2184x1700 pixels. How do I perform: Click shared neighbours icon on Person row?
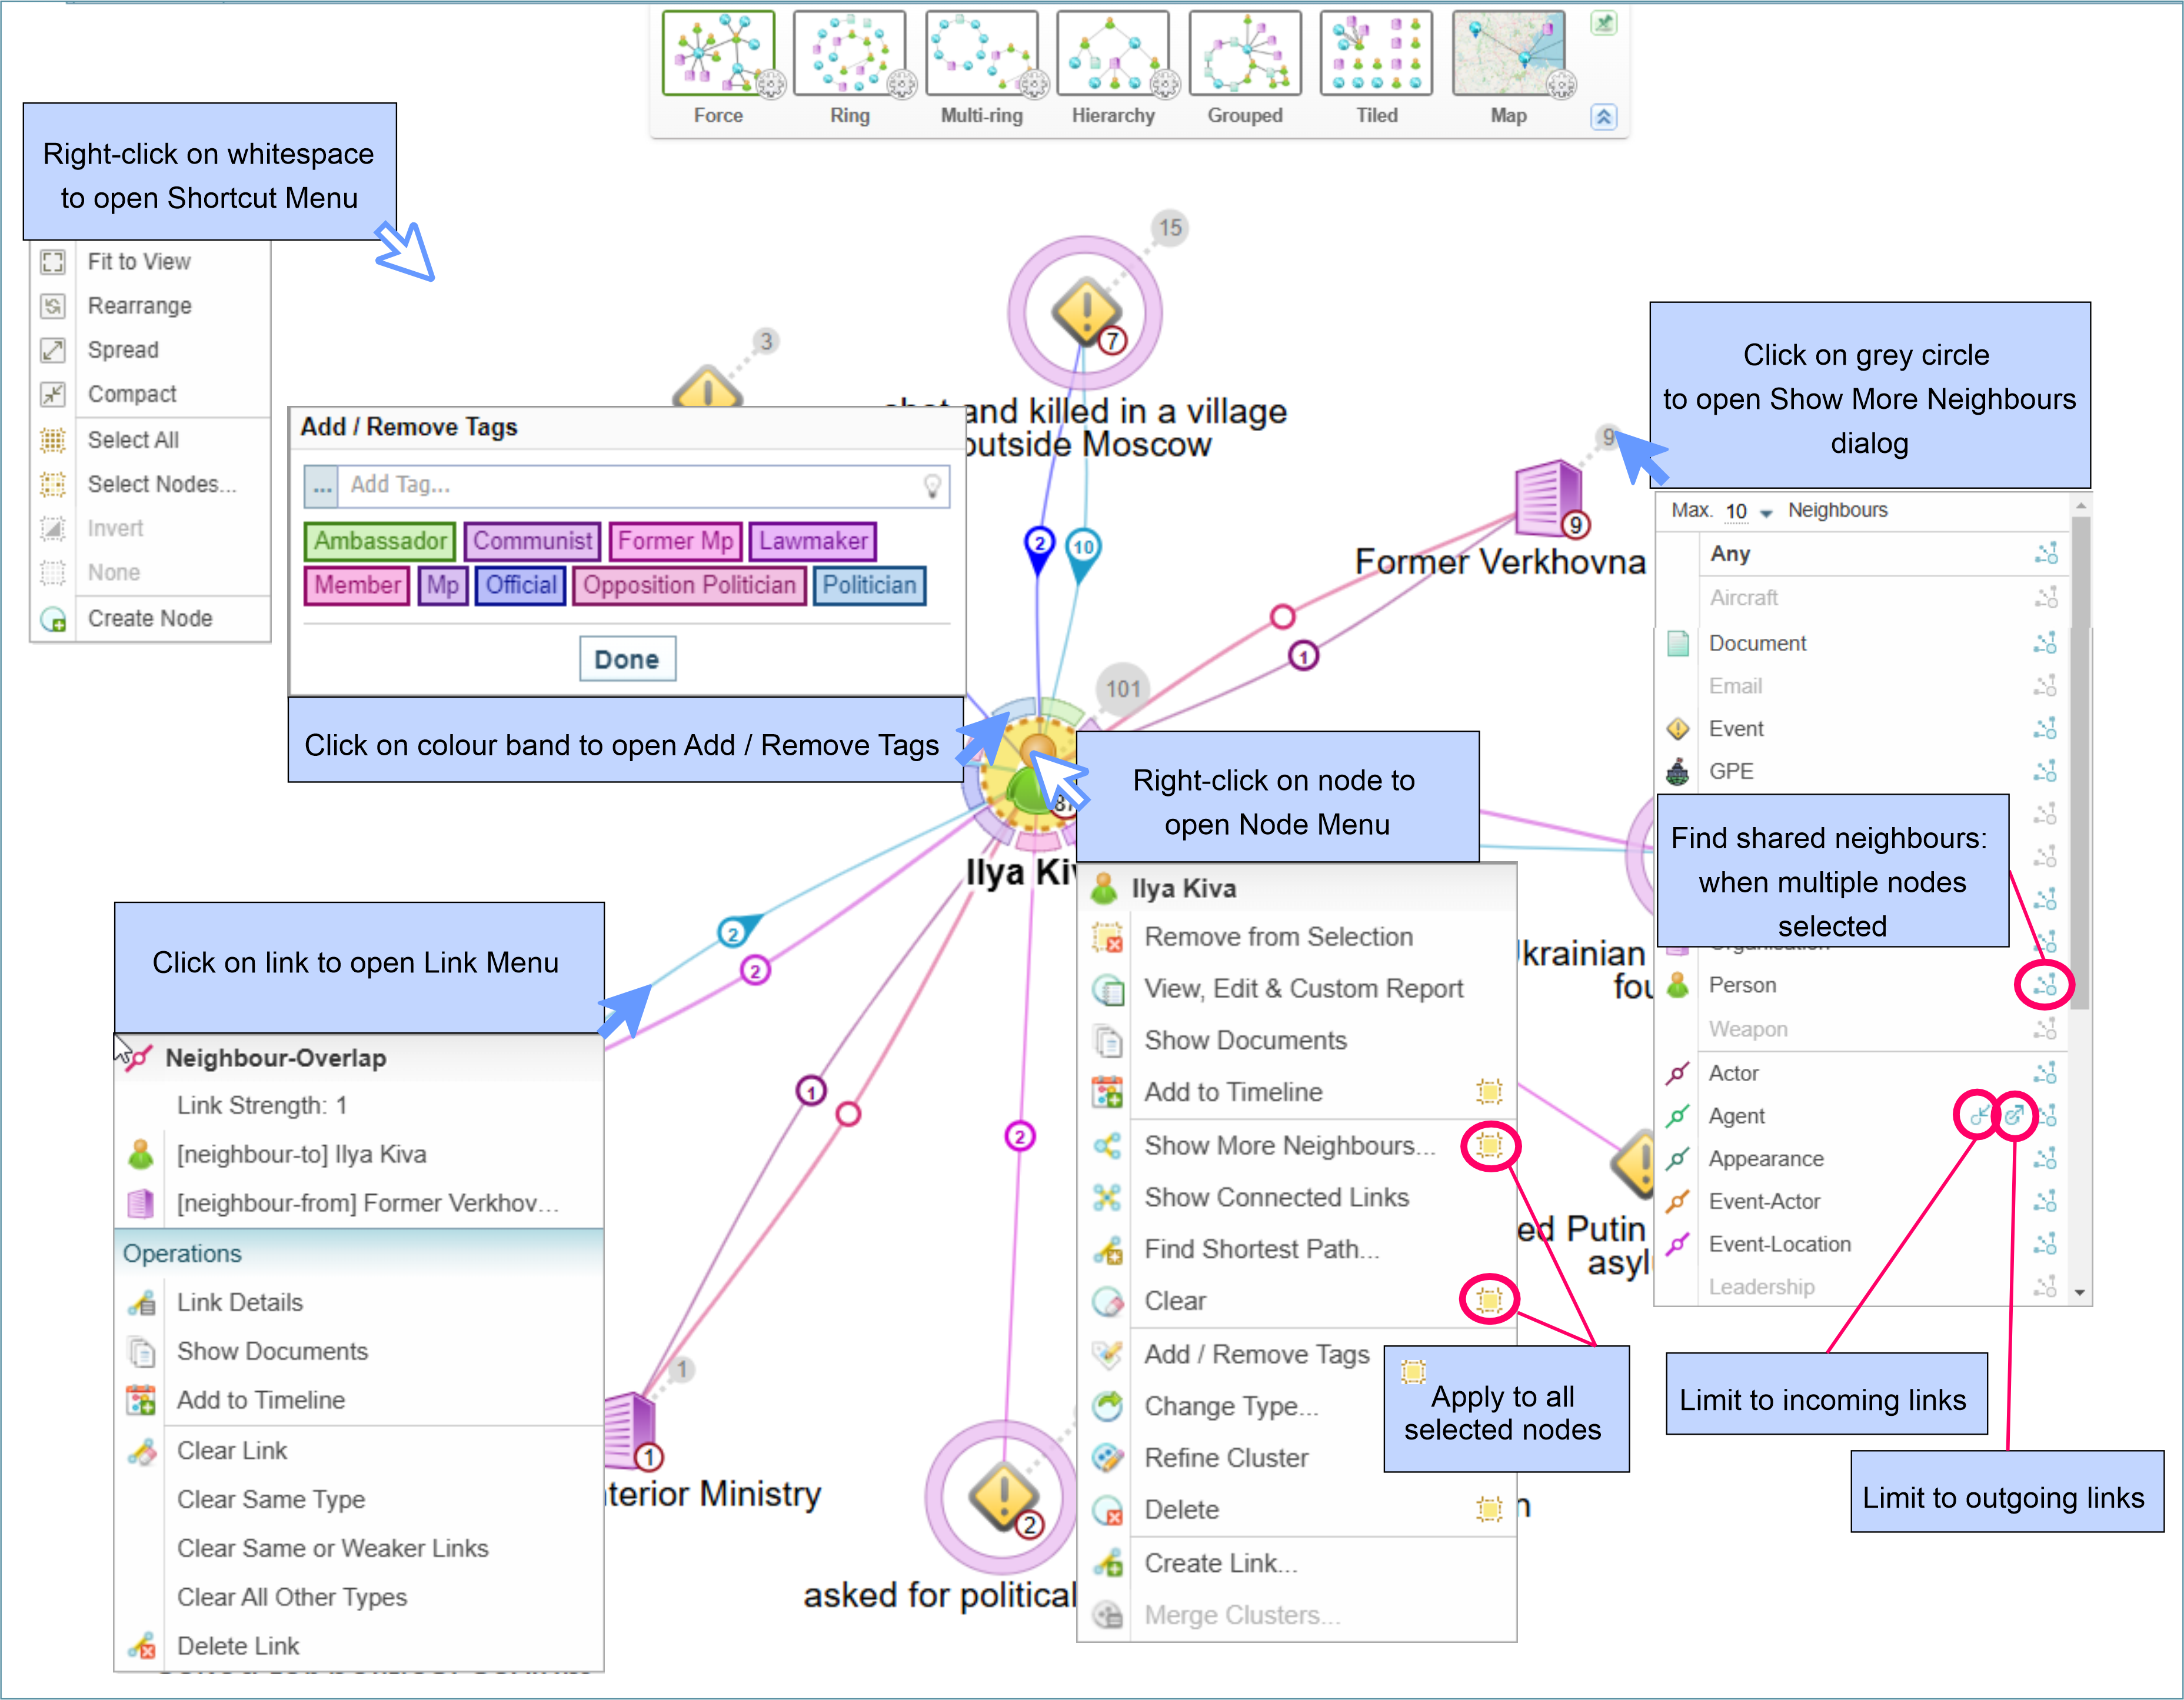point(2045,985)
